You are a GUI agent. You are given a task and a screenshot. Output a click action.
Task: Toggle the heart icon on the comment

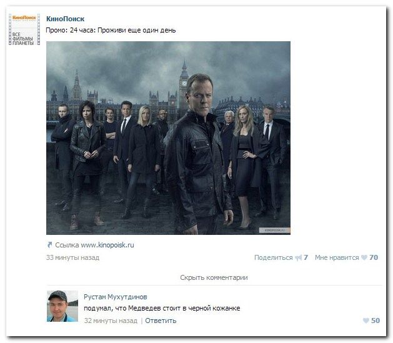click(x=366, y=321)
